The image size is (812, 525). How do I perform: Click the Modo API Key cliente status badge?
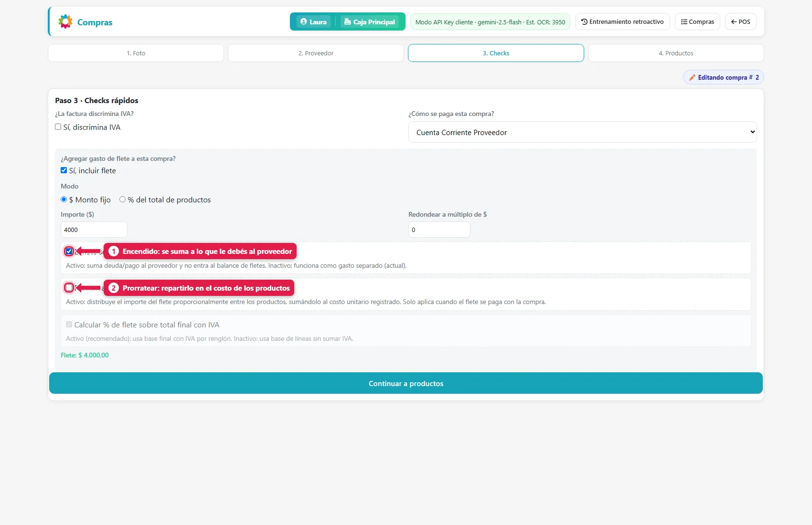tap(490, 22)
